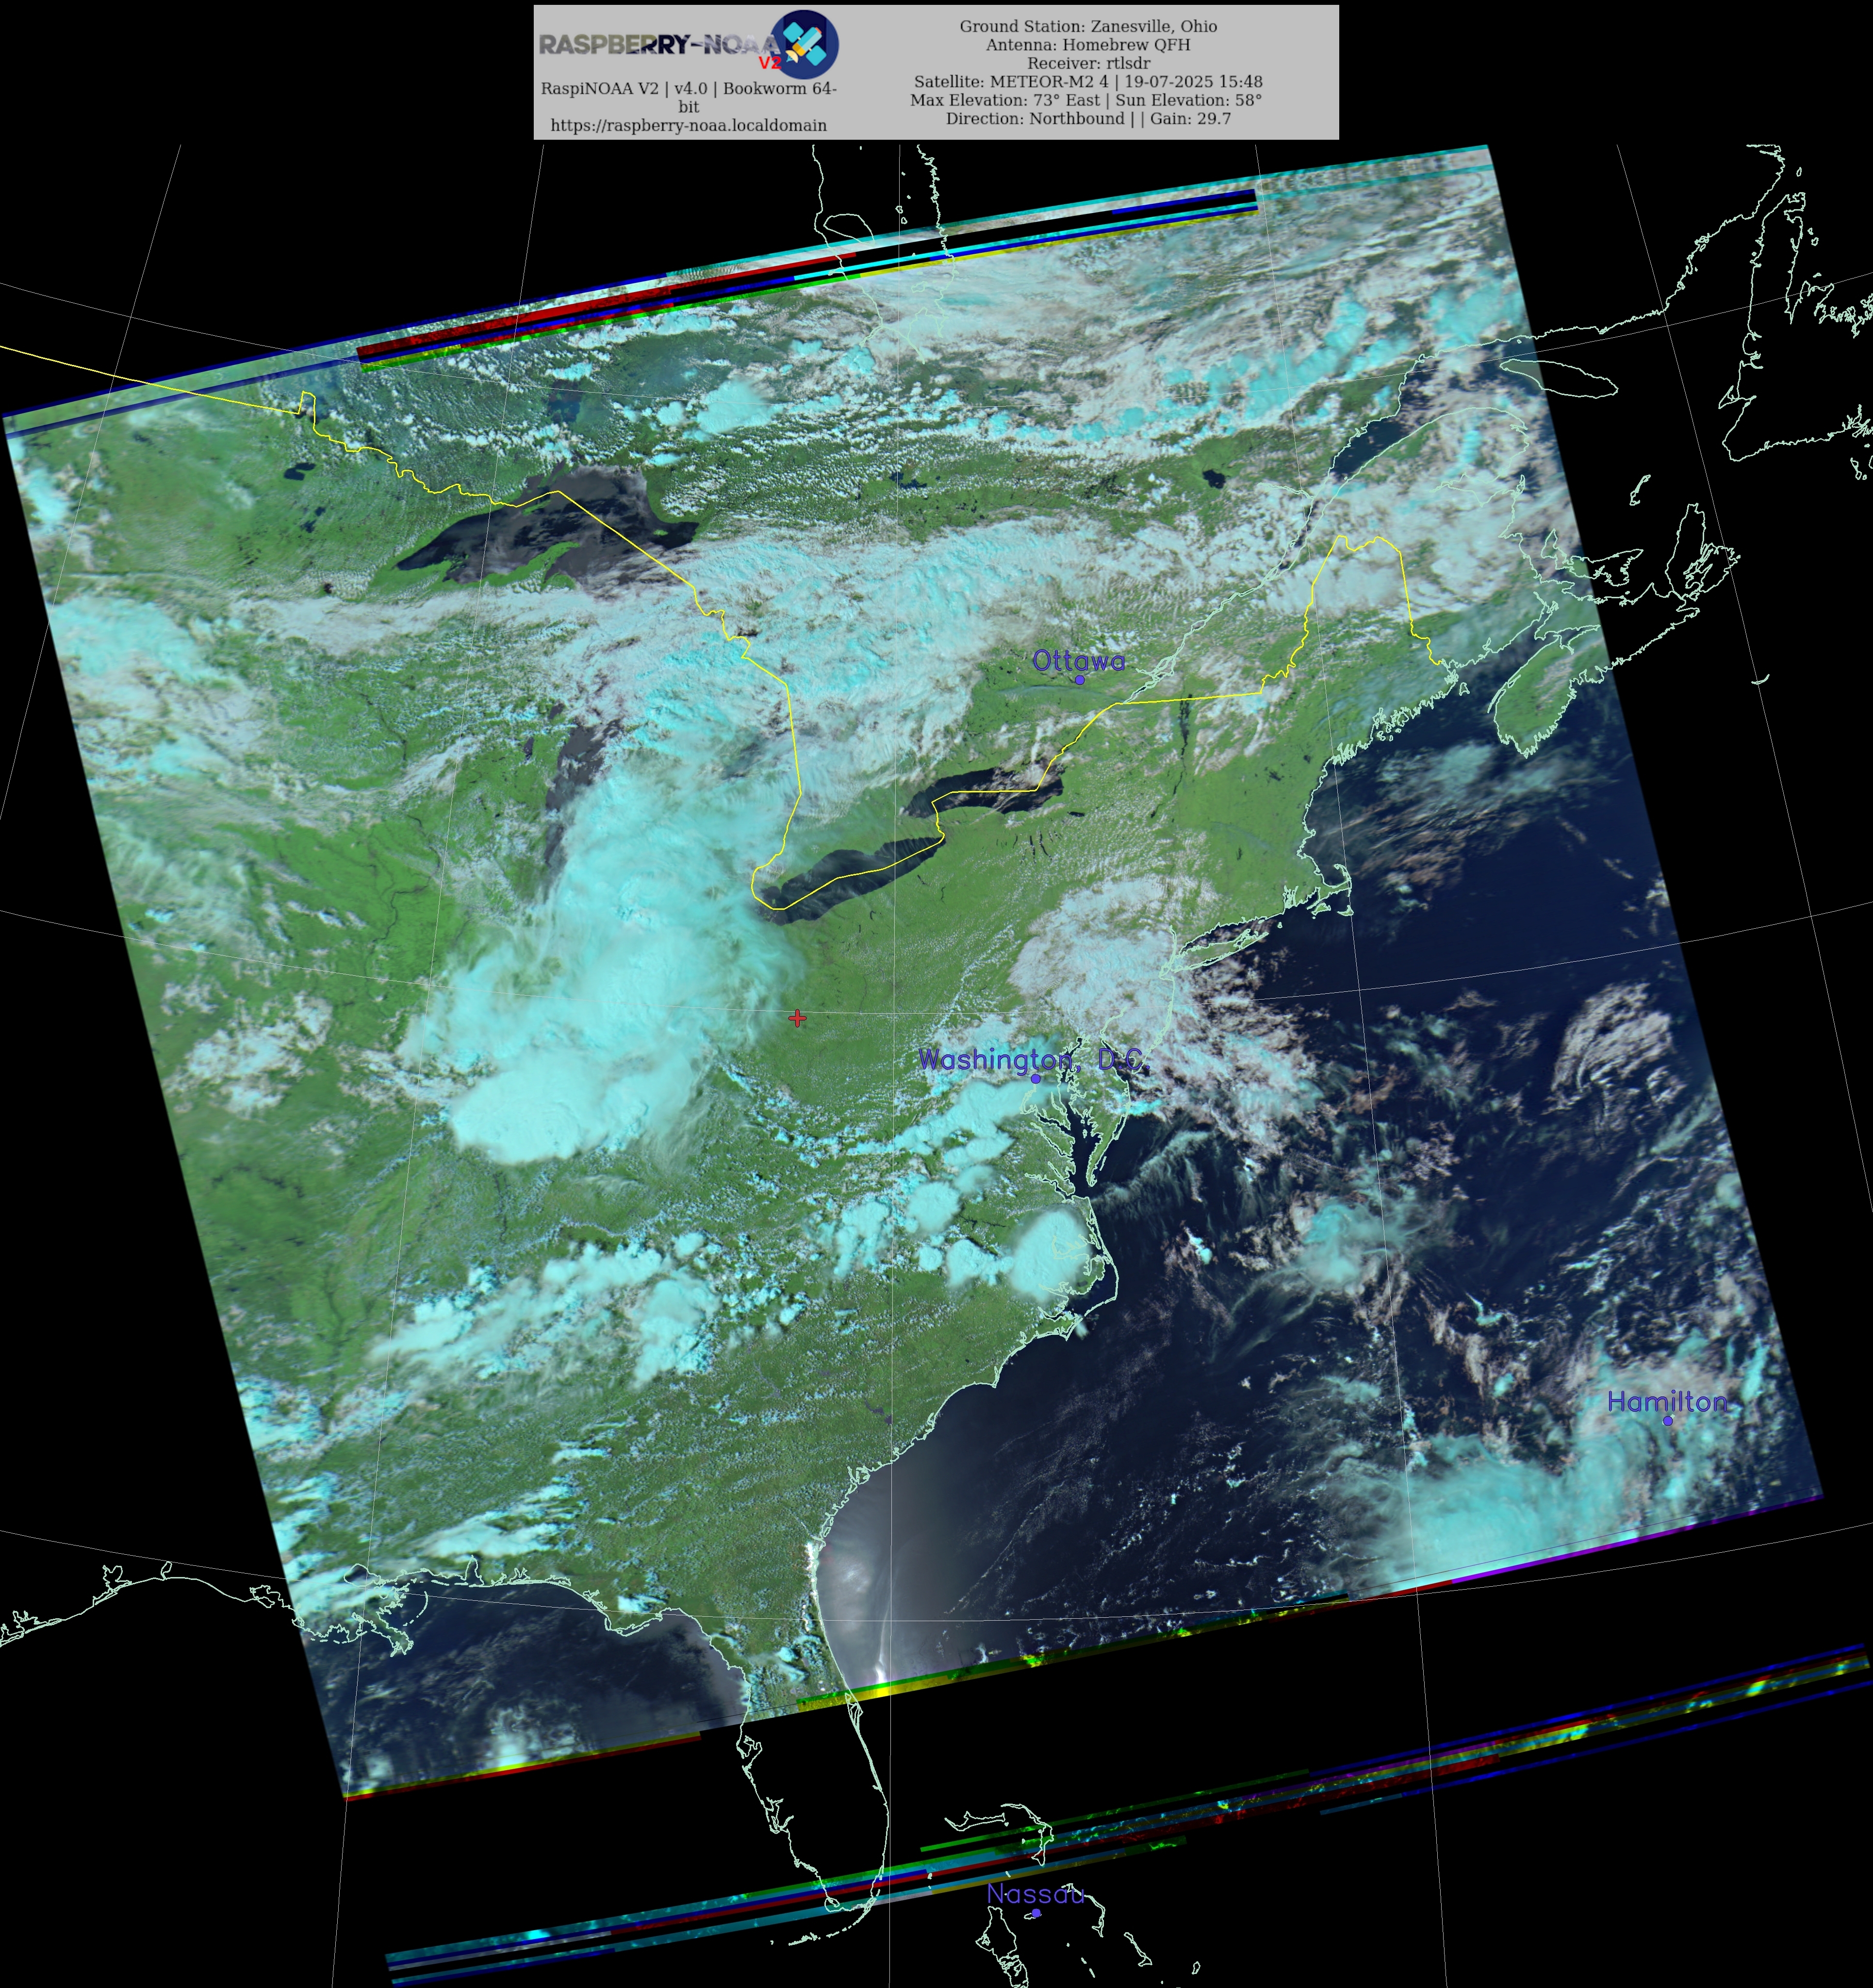This screenshot has width=1873, height=1988.
Task: Open the raspberry-noaa.localdomain URL
Action: pyautogui.click(x=688, y=125)
